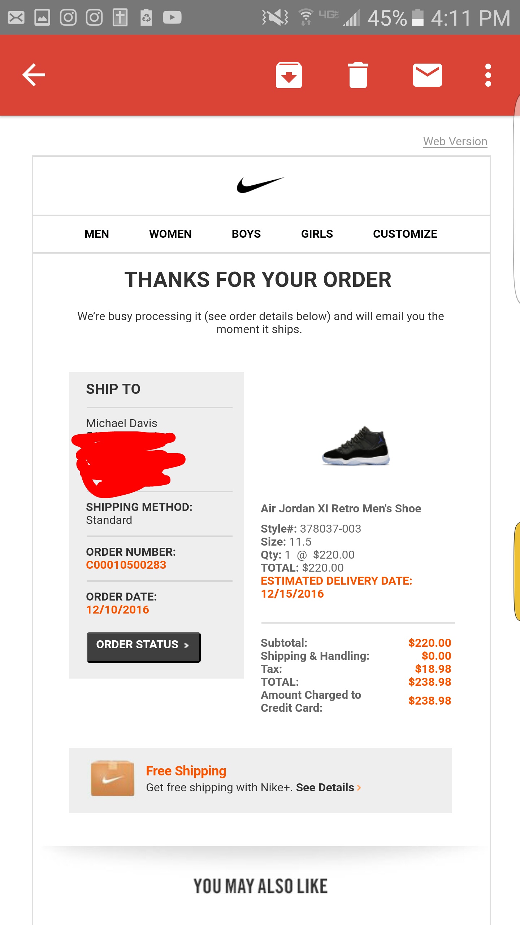Open order number C00010500283 link
The width and height of the screenshot is (520, 925).
coord(126,565)
